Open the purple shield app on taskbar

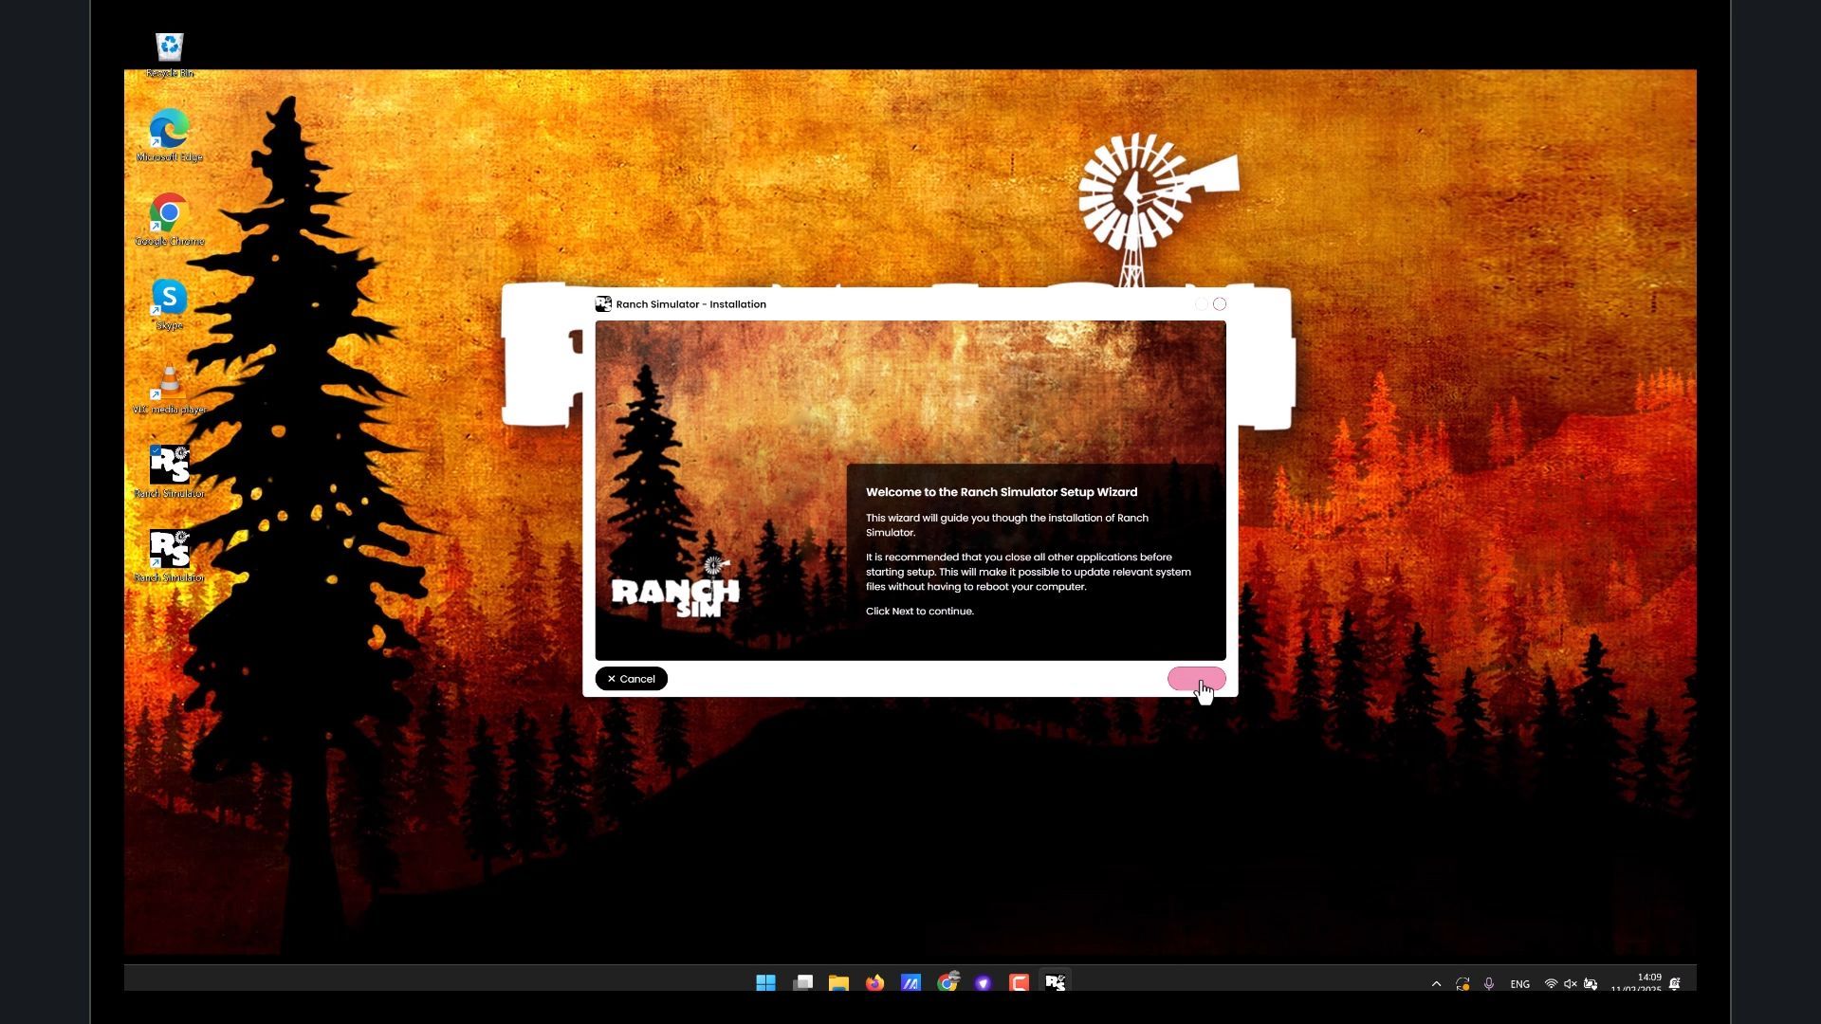coord(983,983)
